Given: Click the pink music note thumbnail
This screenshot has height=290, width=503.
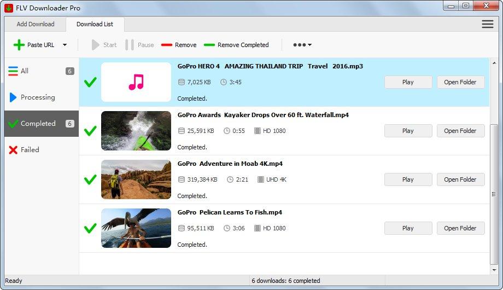Looking at the screenshot, I should tap(136, 82).
